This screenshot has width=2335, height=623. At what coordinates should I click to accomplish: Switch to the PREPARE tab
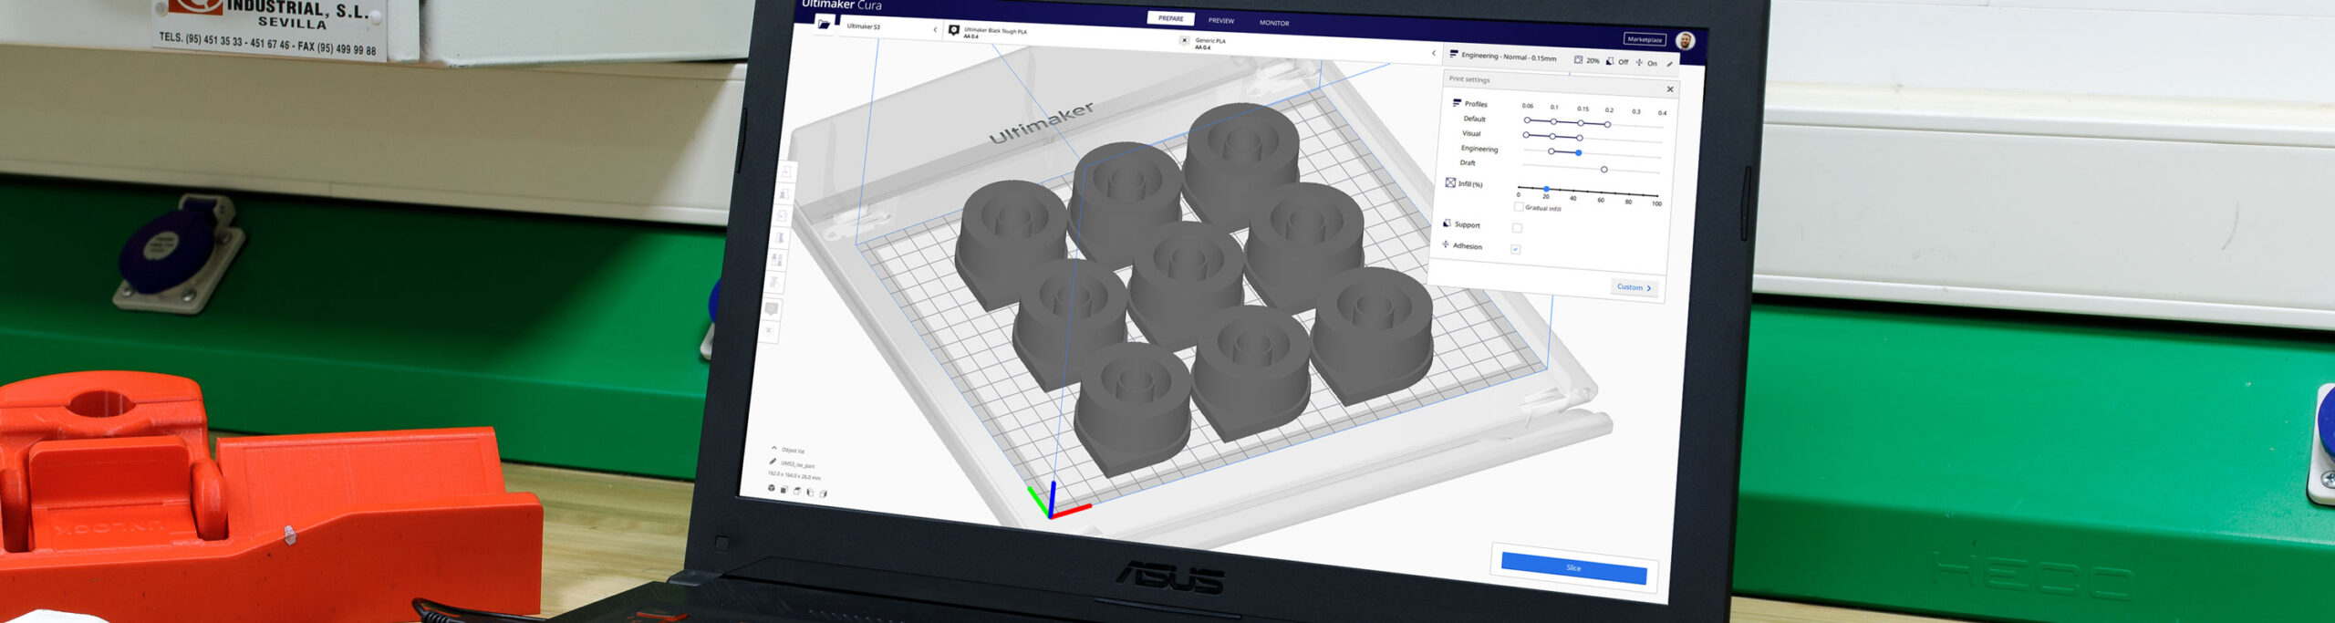point(1171,18)
